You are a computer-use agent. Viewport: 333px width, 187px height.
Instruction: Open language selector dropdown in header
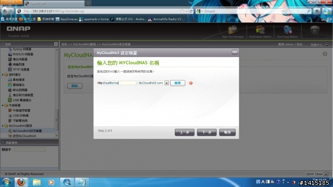pyautogui.click(x=327, y=45)
